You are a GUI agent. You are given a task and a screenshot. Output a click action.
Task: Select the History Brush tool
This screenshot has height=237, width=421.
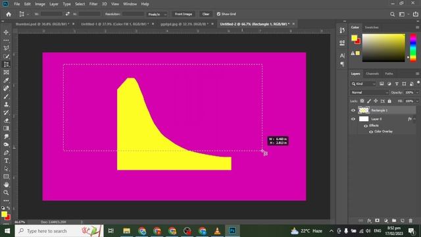pyautogui.click(x=6, y=113)
